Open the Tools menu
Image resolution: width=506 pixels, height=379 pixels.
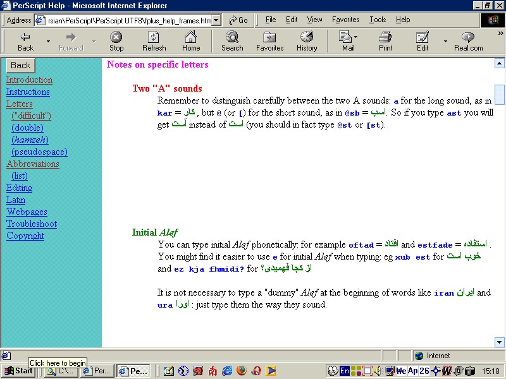click(x=378, y=20)
